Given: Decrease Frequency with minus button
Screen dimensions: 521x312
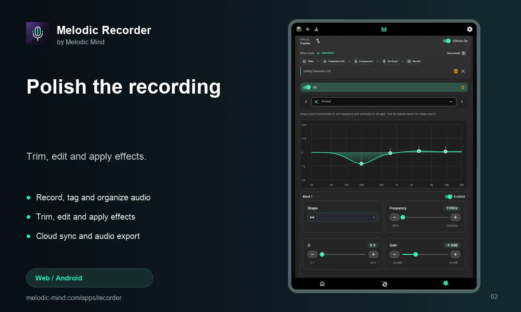Looking at the screenshot, I should pyautogui.click(x=394, y=217).
